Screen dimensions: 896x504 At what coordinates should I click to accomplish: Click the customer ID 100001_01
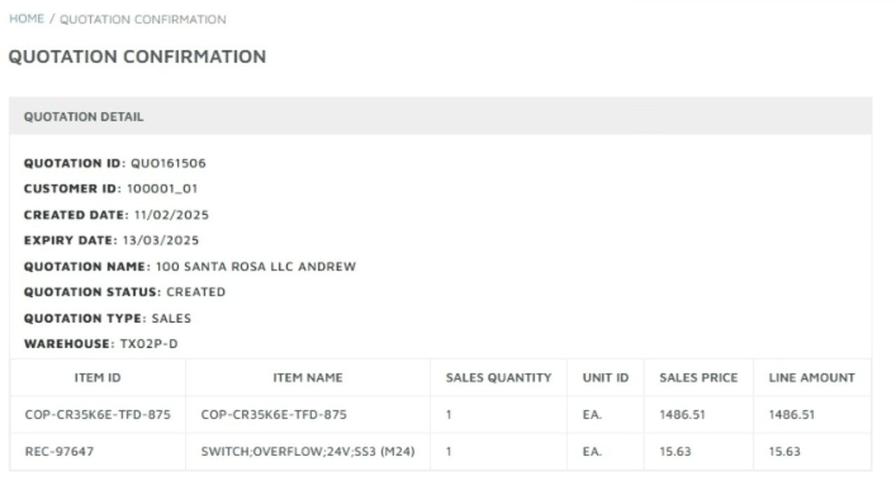click(x=162, y=188)
